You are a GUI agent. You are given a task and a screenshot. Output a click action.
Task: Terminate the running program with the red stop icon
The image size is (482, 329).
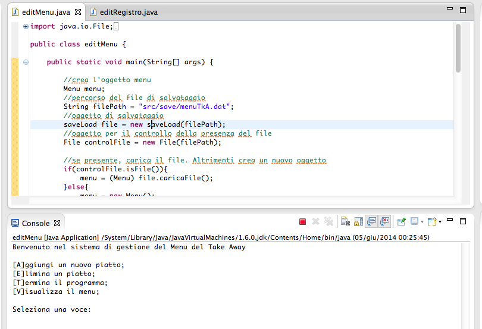302,222
